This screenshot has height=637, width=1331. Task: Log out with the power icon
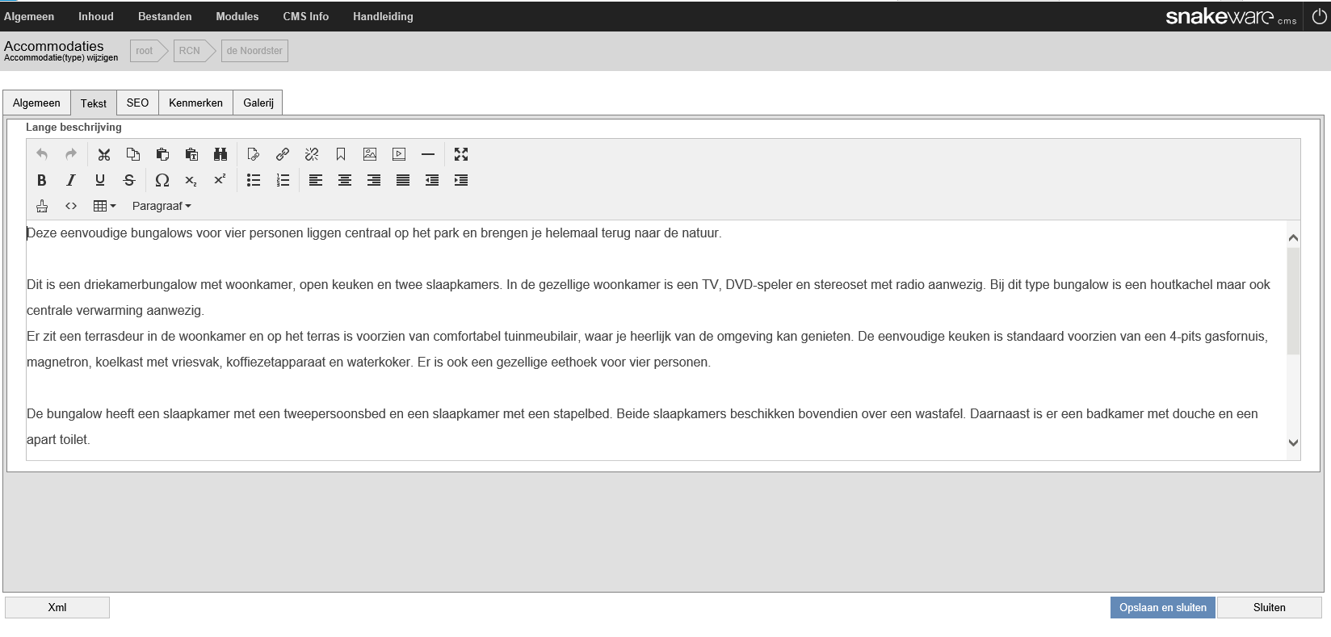click(1319, 16)
